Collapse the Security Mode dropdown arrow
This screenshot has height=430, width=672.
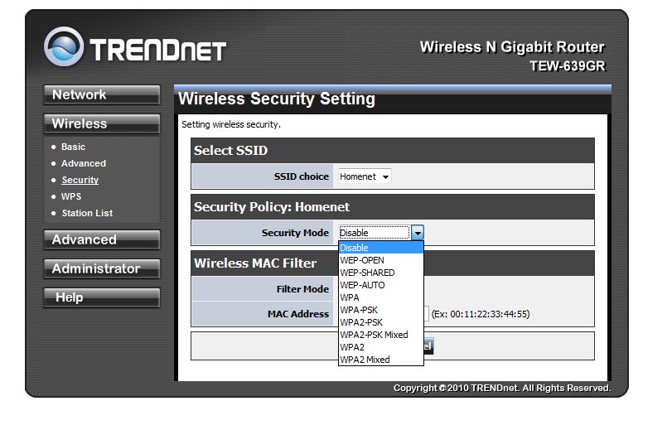point(418,234)
